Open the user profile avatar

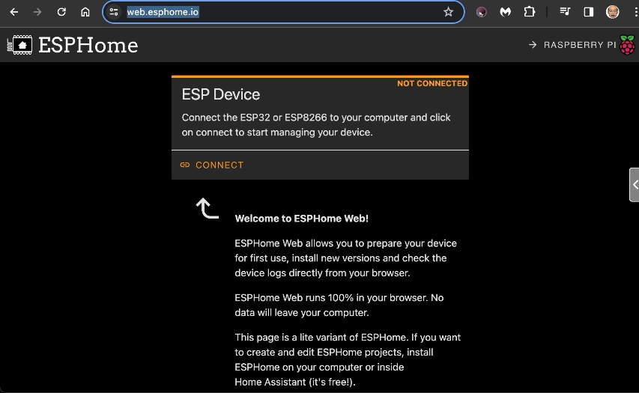(x=613, y=12)
